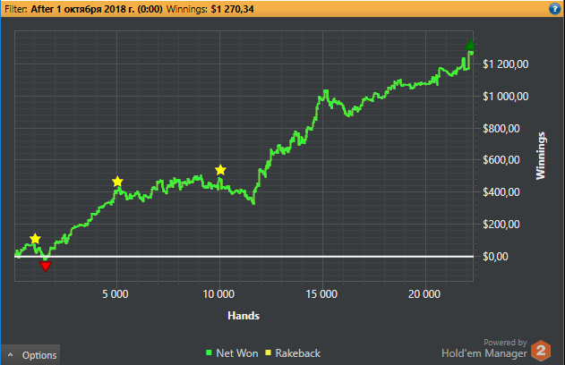Screen dimensions: 565x365
Task: Click the Hands axis title
Action: [244, 316]
